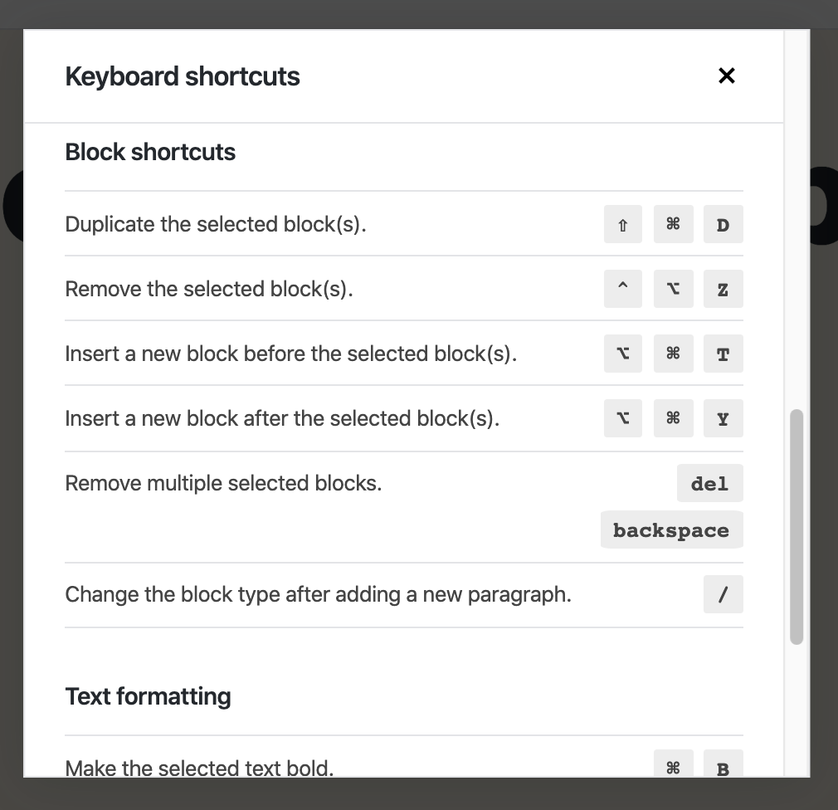Select the Text formatting heading
The image size is (838, 810).
pyautogui.click(x=148, y=696)
